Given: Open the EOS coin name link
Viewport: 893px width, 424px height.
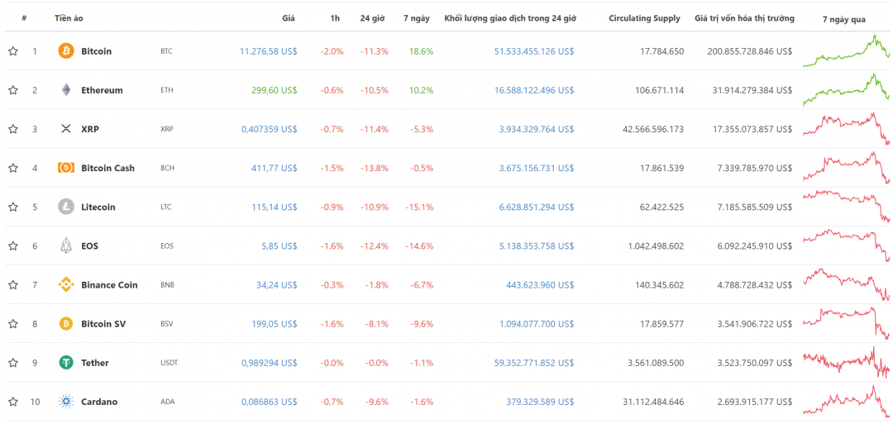Looking at the screenshot, I should 90,245.
